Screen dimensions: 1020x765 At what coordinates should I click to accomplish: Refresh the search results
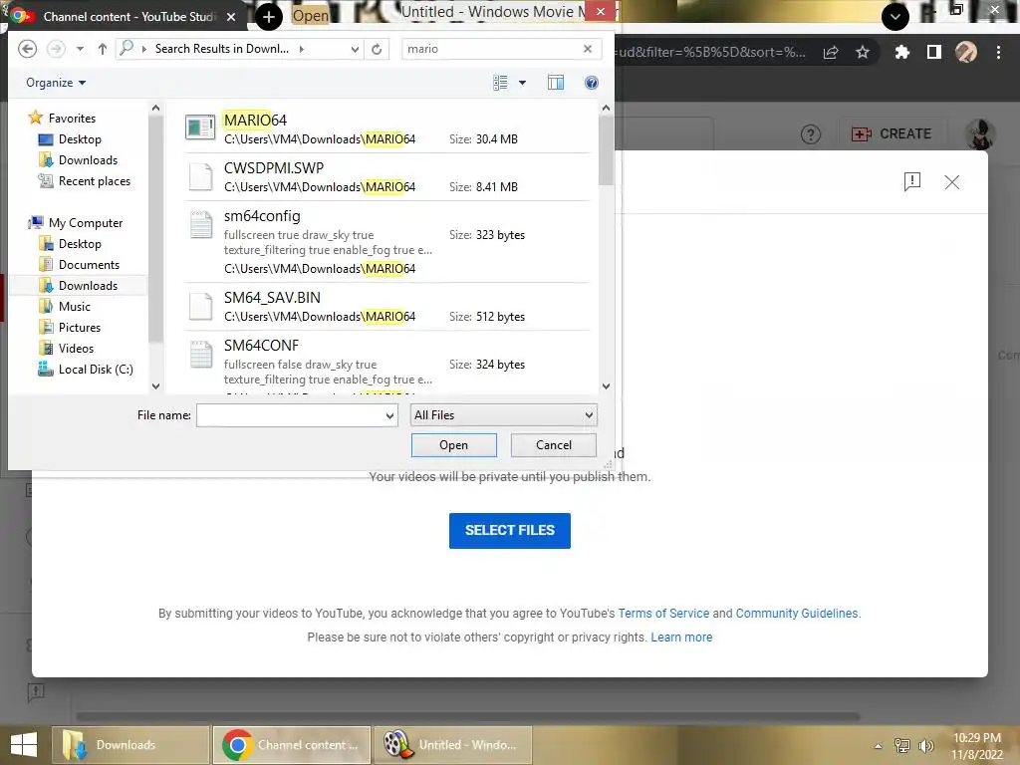pyautogui.click(x=377, y=49)
